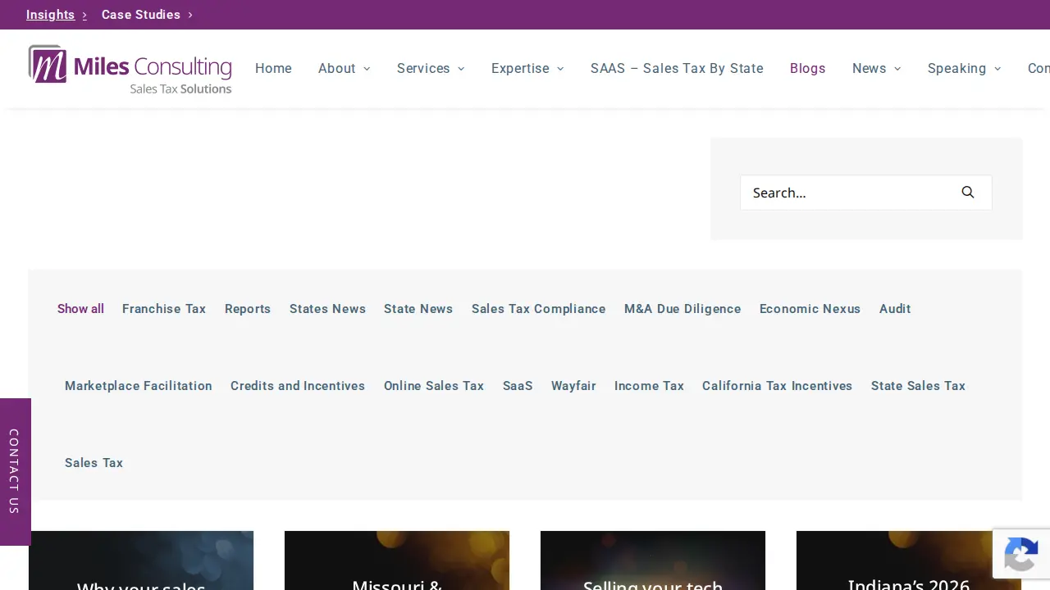
Task: Filter posts by Wayfair
Action: (573, 386)
